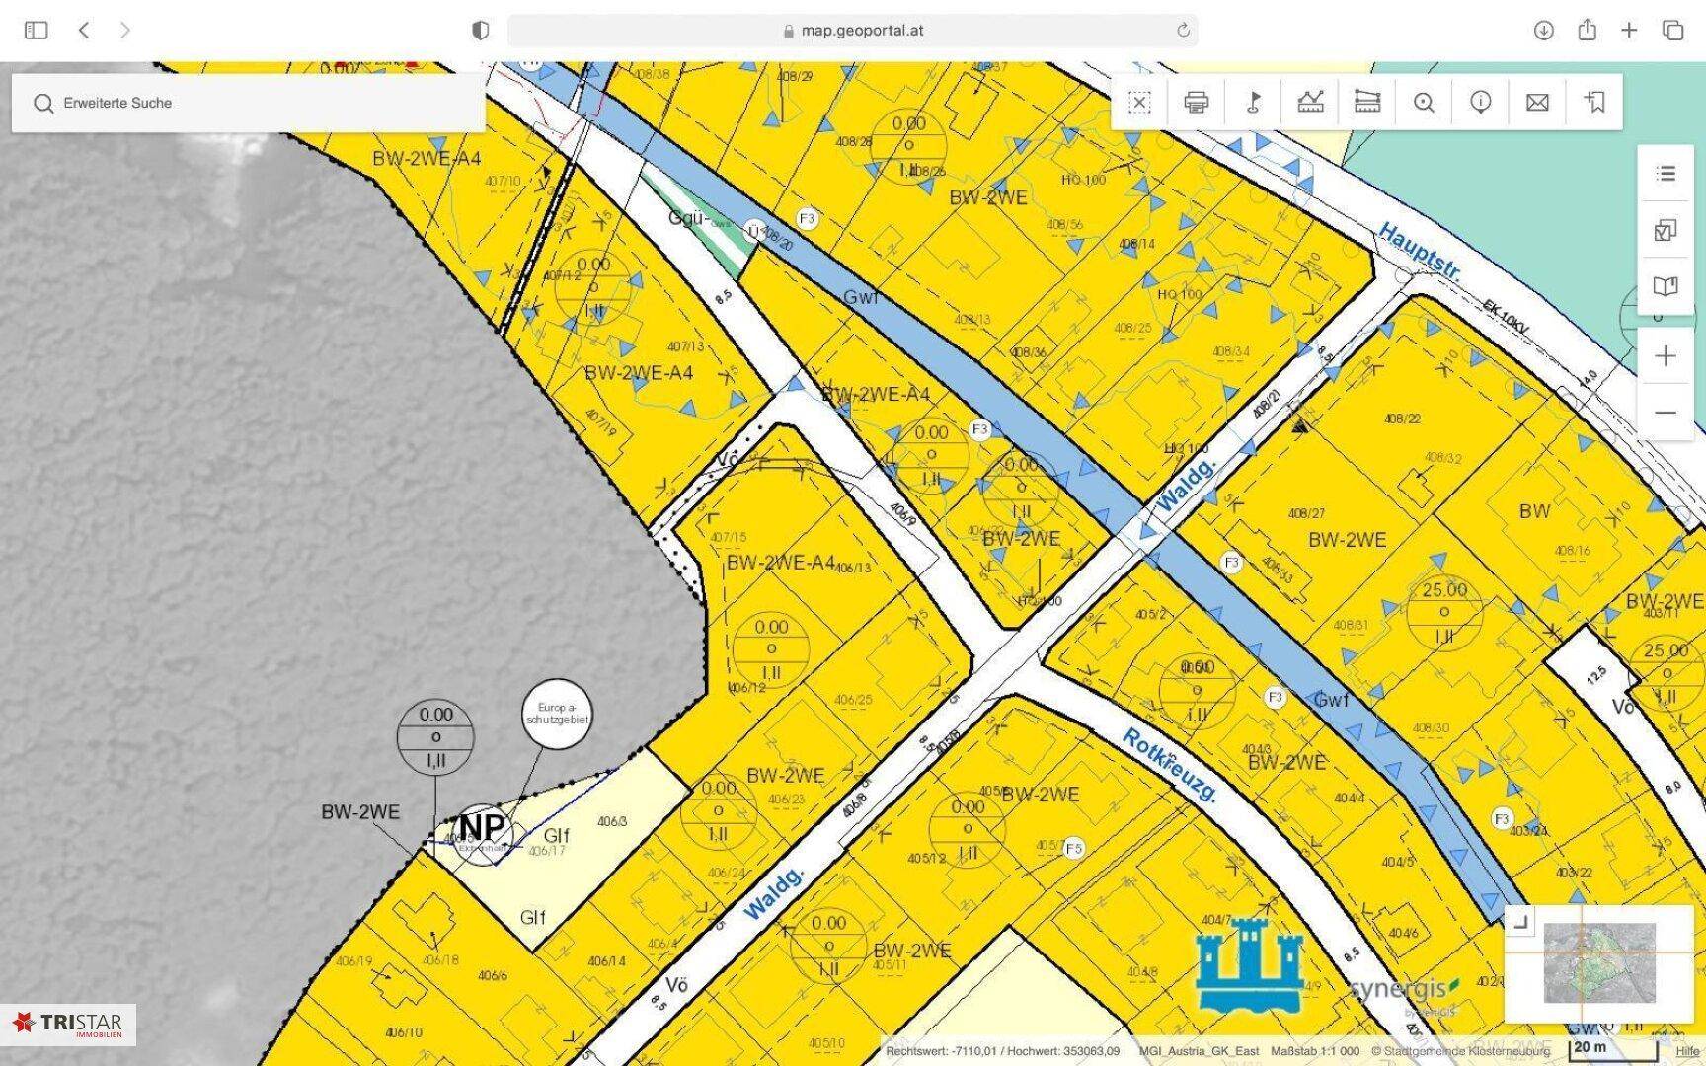Click the MGI_Austria_GK_East coordinate system label
The image size is (1706, 1066).
[1199, 1051]
